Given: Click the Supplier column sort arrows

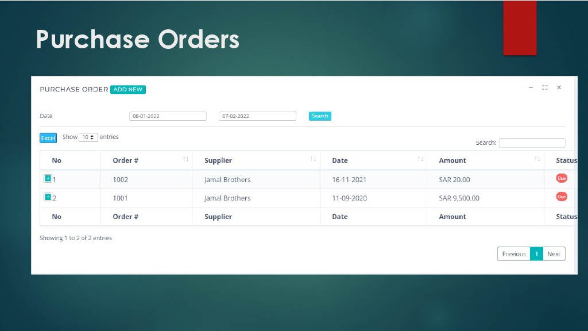Looking at the screenshot, I should point(313,160).
